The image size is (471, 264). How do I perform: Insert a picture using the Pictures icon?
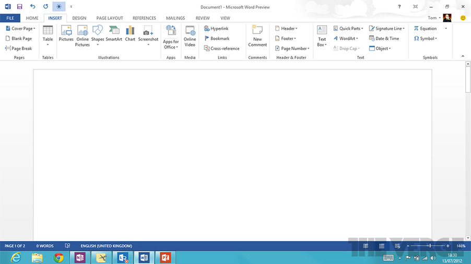pyautogui.click(x=66, y=33)
